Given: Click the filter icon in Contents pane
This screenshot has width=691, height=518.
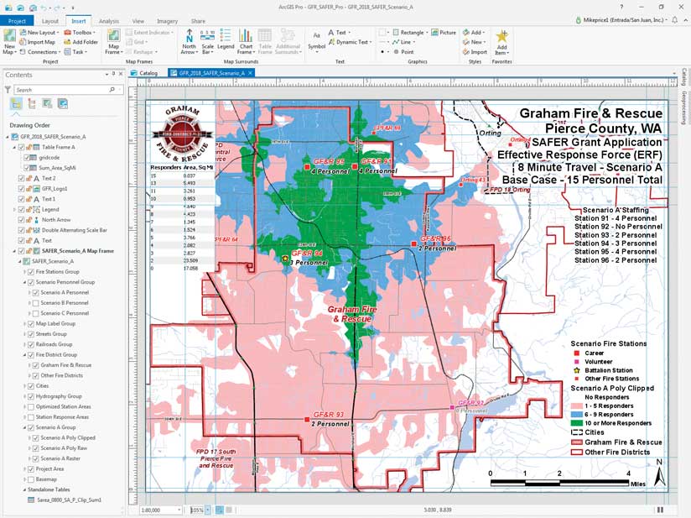Looking at the screenshot, I should (x=8, y=90).
